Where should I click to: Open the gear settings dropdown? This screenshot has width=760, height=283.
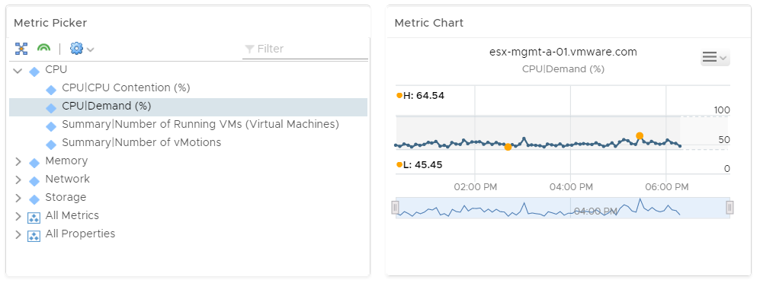(x=82, y=49)
